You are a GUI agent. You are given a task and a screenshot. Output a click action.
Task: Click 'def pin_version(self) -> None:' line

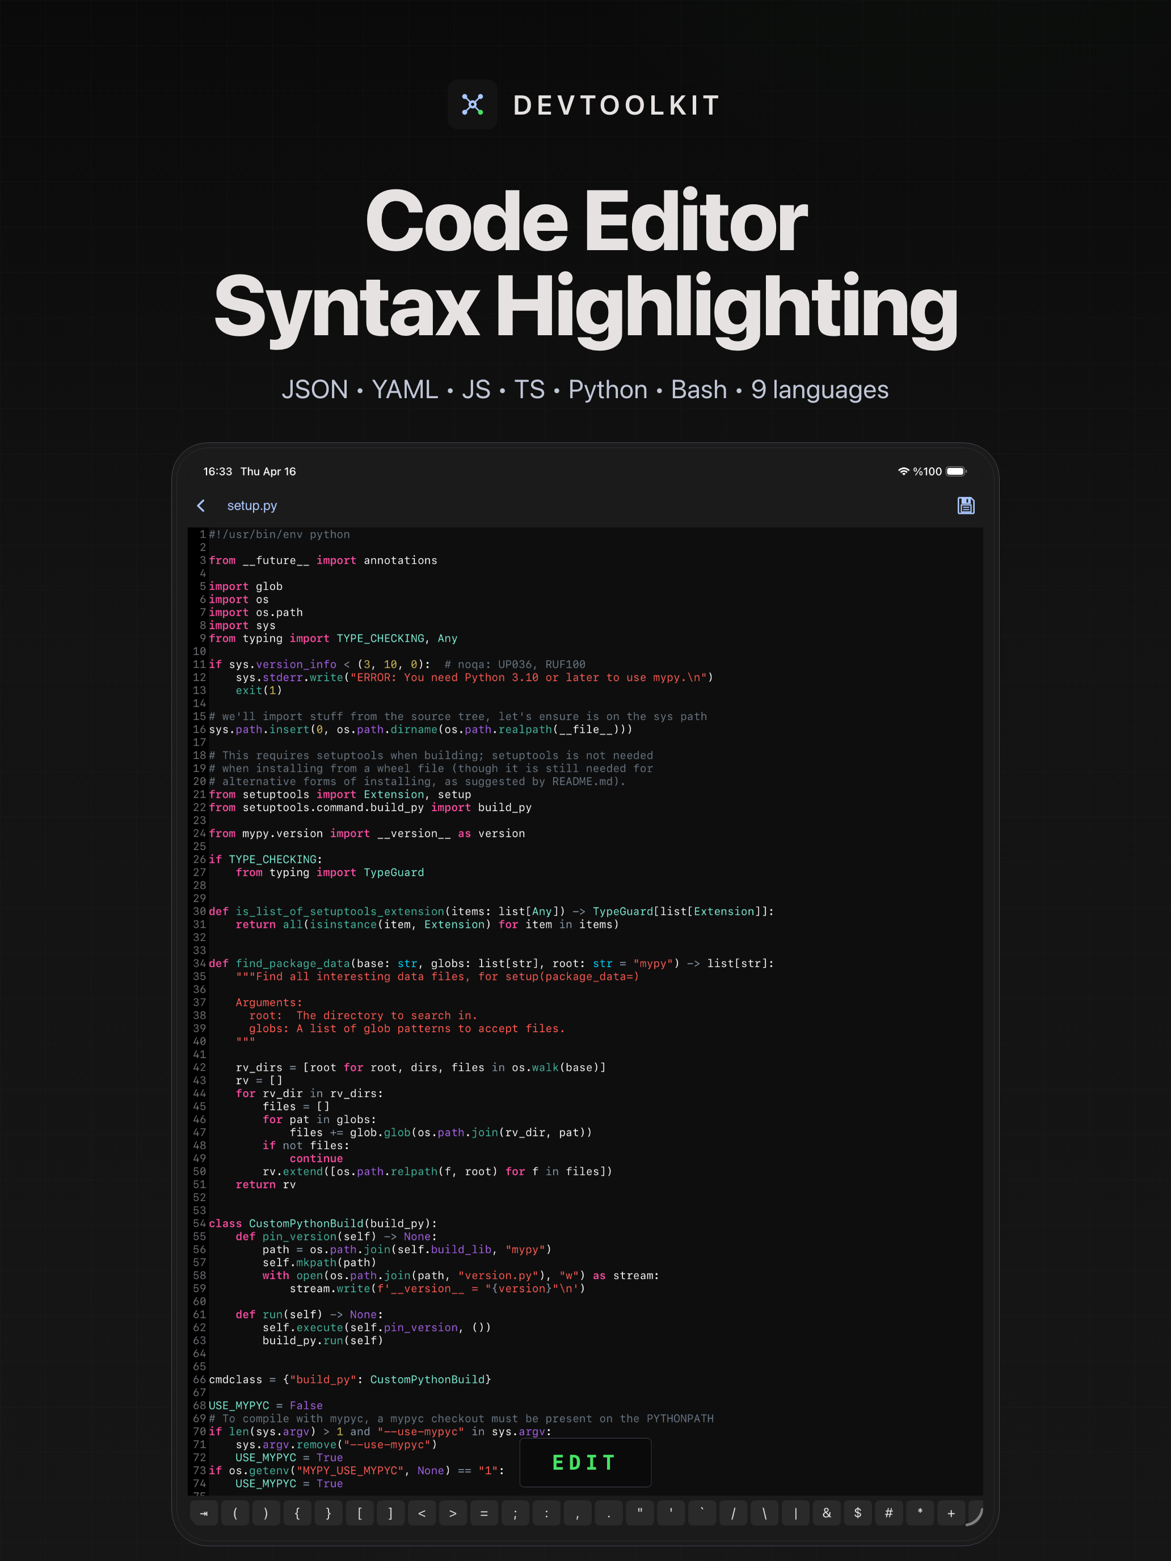click(336, 1237)
